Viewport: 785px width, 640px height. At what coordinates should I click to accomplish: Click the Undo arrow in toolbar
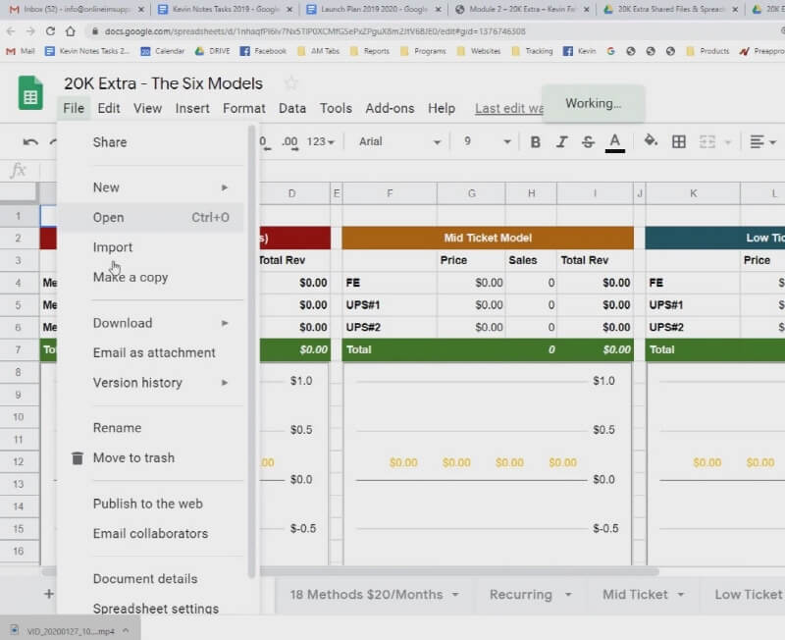coord(30,142)
